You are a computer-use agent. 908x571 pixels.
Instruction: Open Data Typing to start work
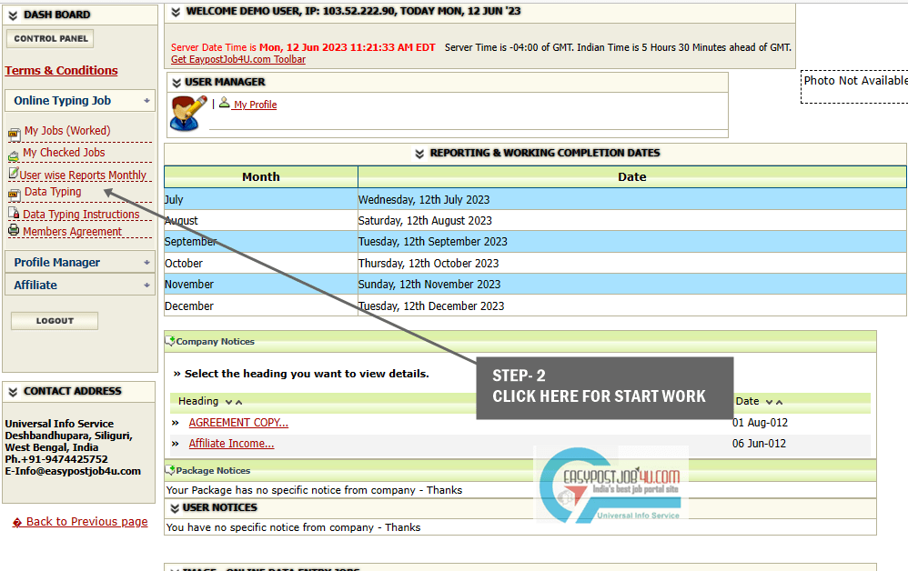click(53, 192)
